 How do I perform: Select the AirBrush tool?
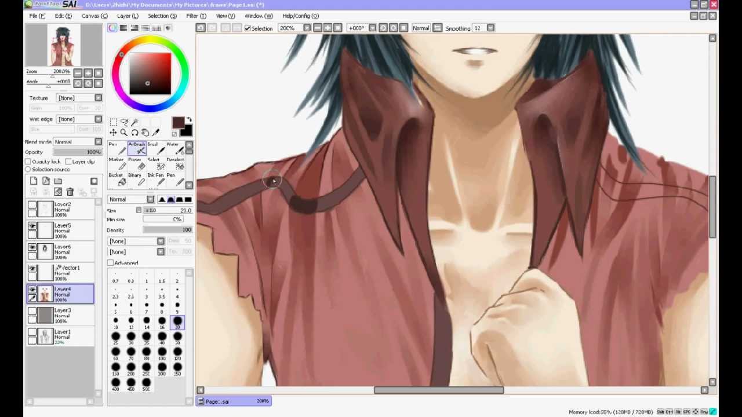pos(136,149)
